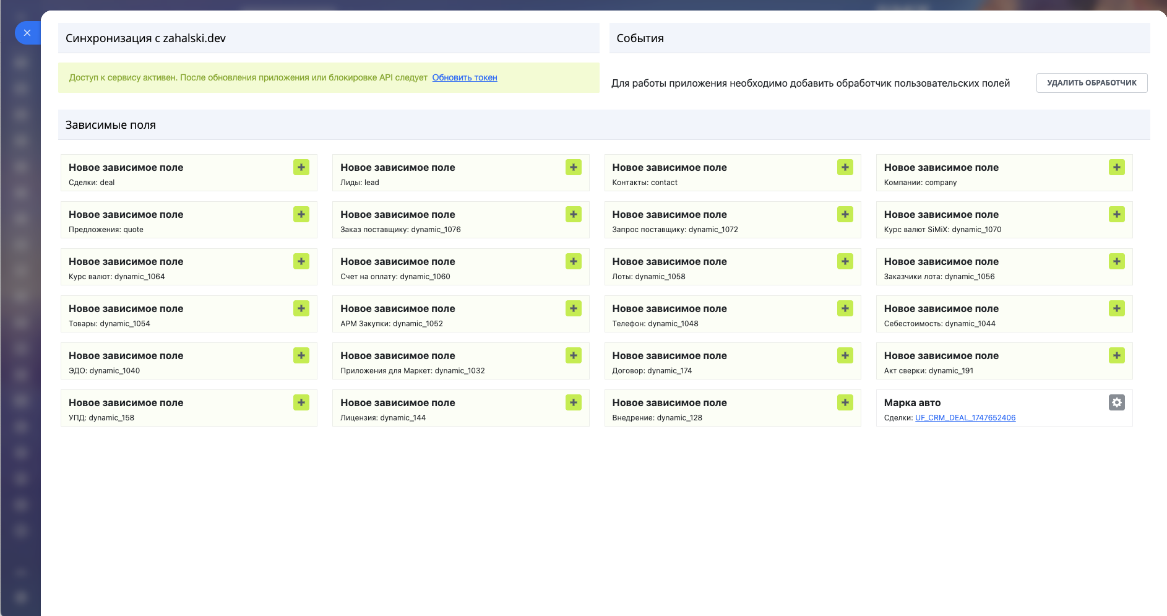This screenshot has width=1167, height=616.
Task: Add field for Счет на оплату
Action: 573,261
